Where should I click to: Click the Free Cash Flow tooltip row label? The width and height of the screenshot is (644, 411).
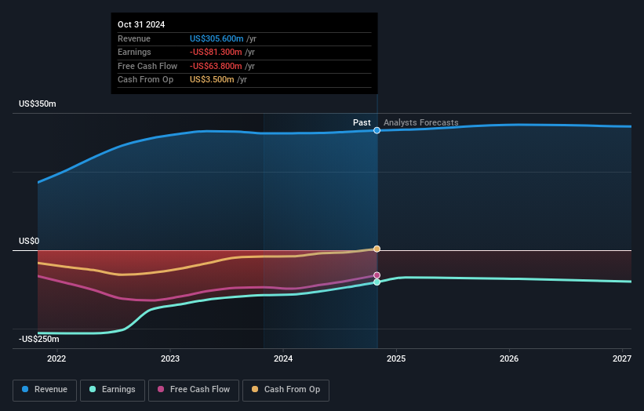pos(147,66)
